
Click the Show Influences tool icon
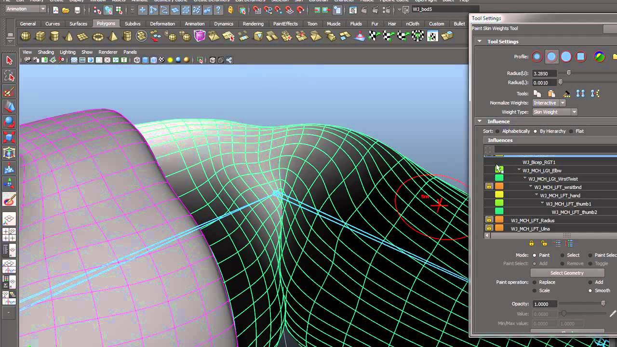[595, 93]
